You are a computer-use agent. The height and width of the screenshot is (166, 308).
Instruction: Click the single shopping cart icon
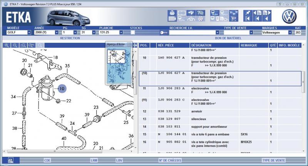[234, 19]
